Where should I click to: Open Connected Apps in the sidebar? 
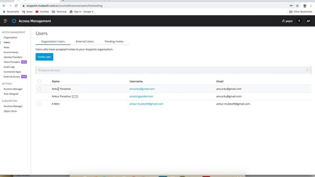click(x=12, y=72)
